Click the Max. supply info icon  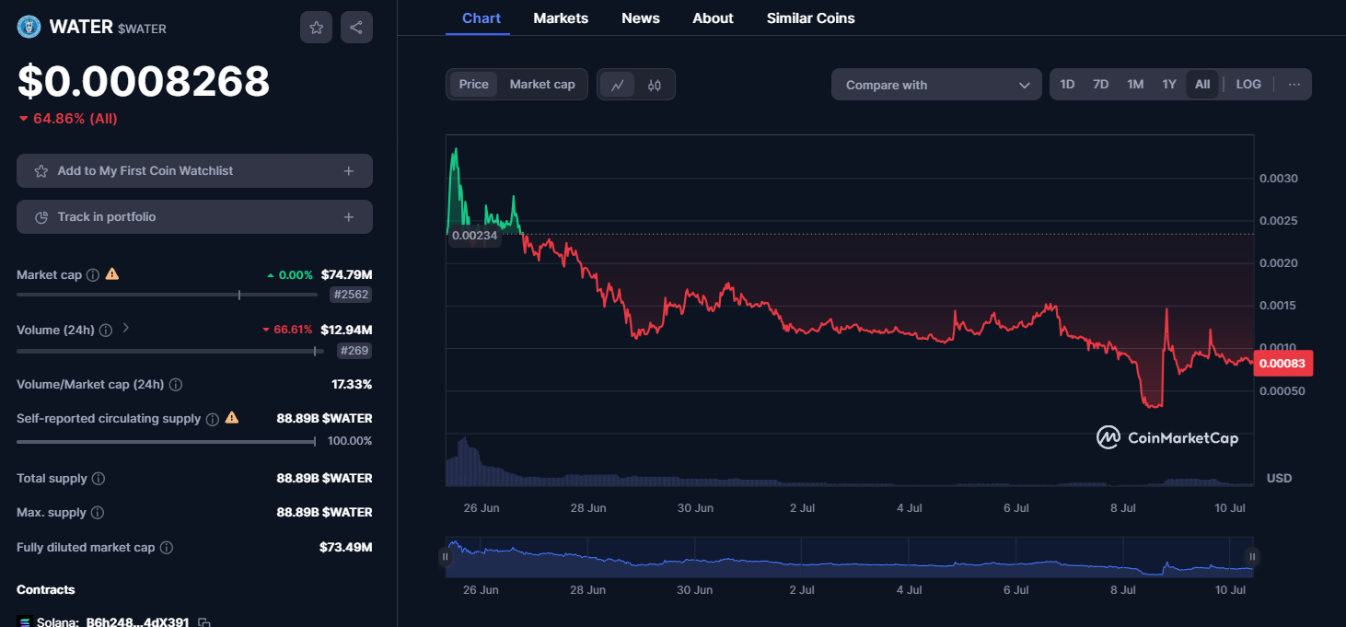point(98,513)
